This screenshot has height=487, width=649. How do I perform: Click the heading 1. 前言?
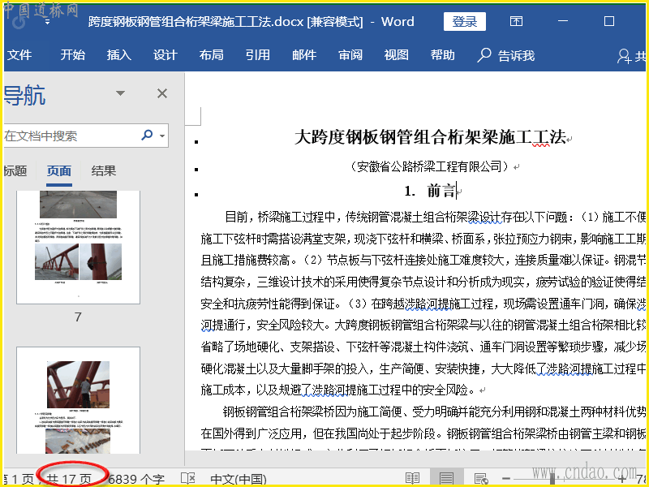point(430,191)
